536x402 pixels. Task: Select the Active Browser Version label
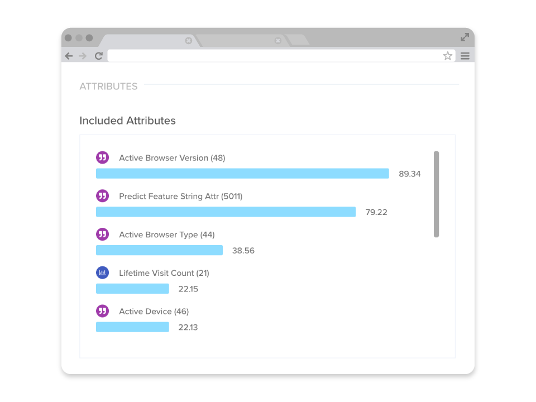coord(172,158)
